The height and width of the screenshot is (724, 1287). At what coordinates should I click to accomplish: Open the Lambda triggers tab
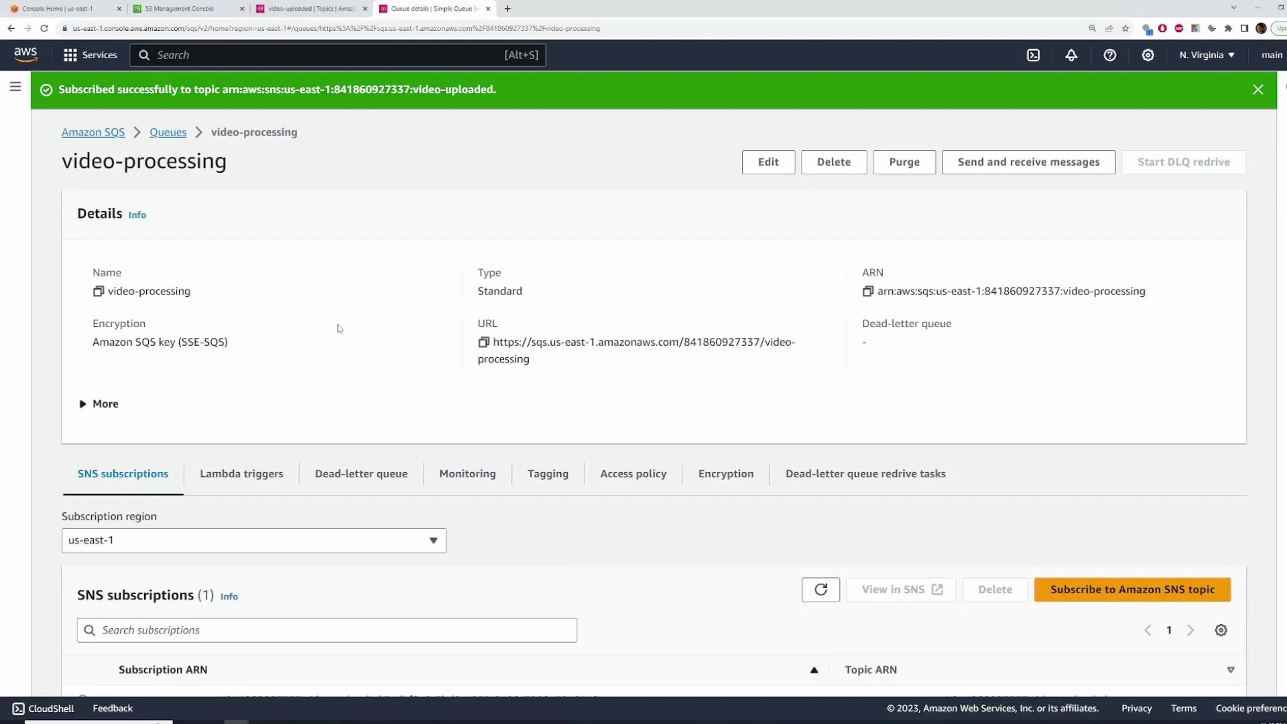click(x=241, y=474)
